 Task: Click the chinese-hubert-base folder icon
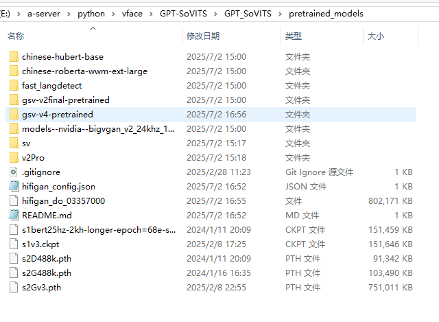[14, 56]
